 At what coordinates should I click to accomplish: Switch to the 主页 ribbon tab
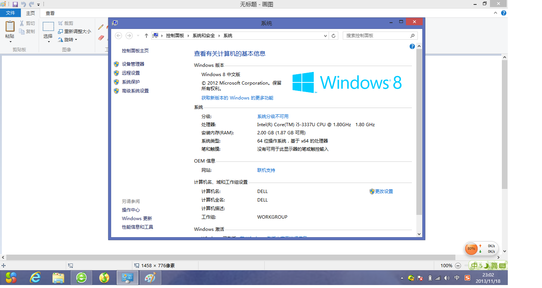click(30, 13)
